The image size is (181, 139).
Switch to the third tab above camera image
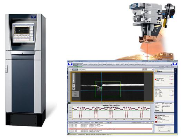coord(80,69)
